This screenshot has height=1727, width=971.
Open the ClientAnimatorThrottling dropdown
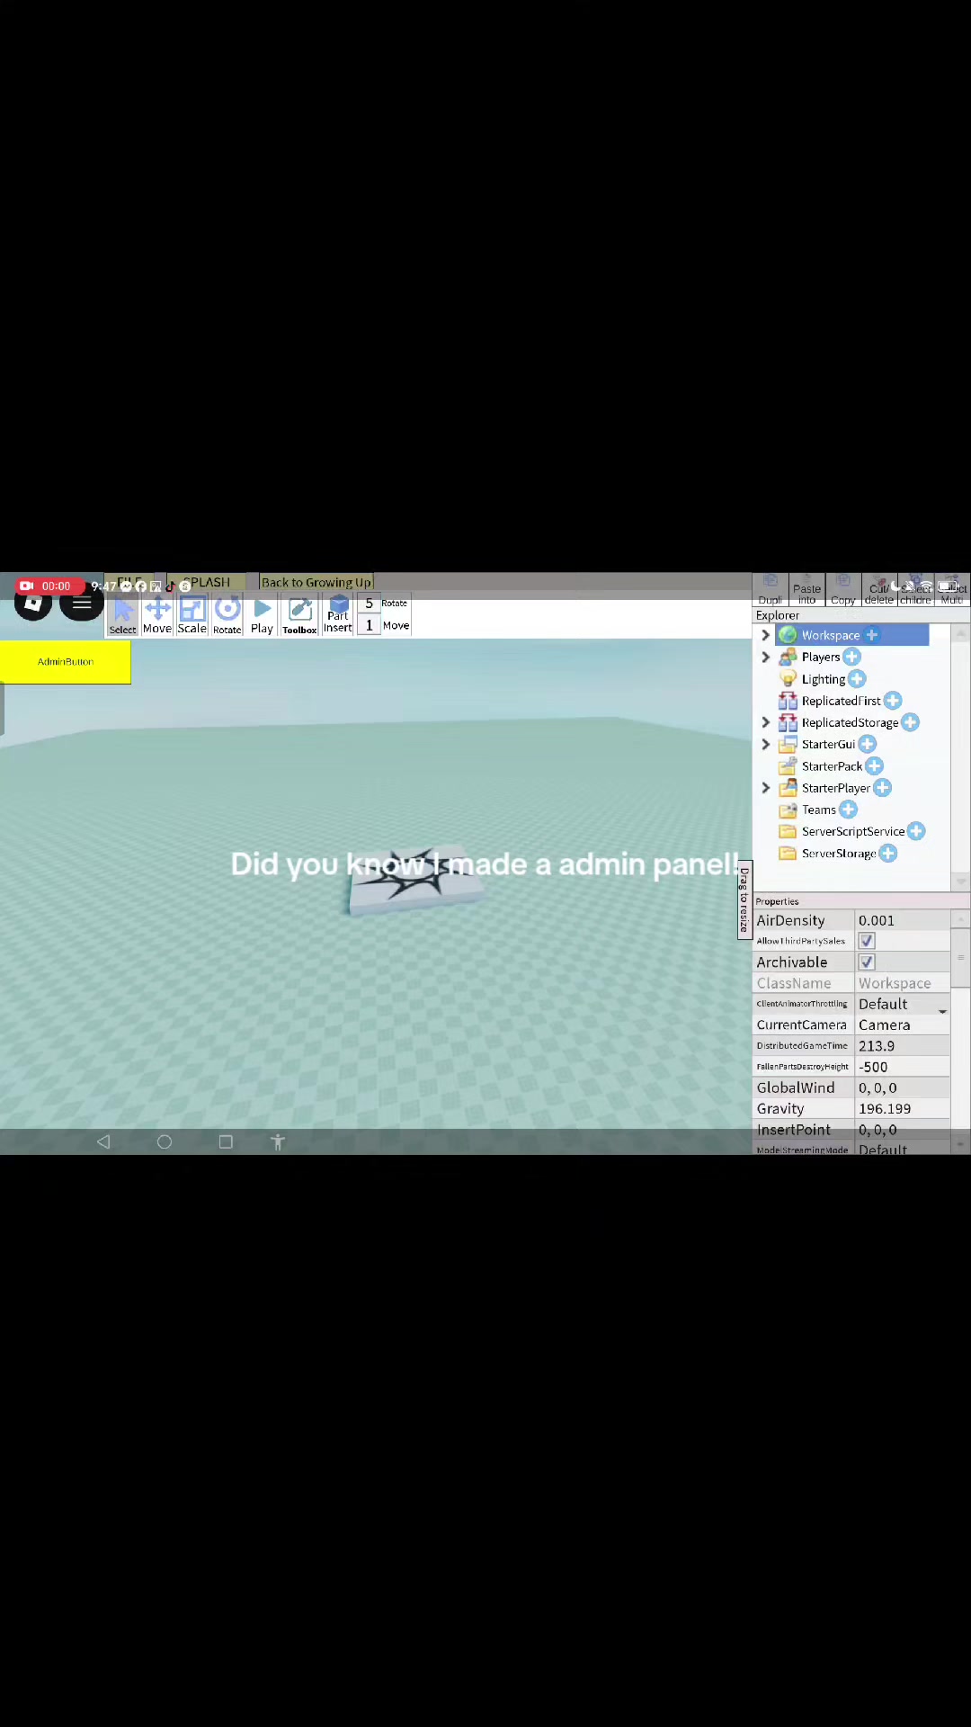[903, 1005]
